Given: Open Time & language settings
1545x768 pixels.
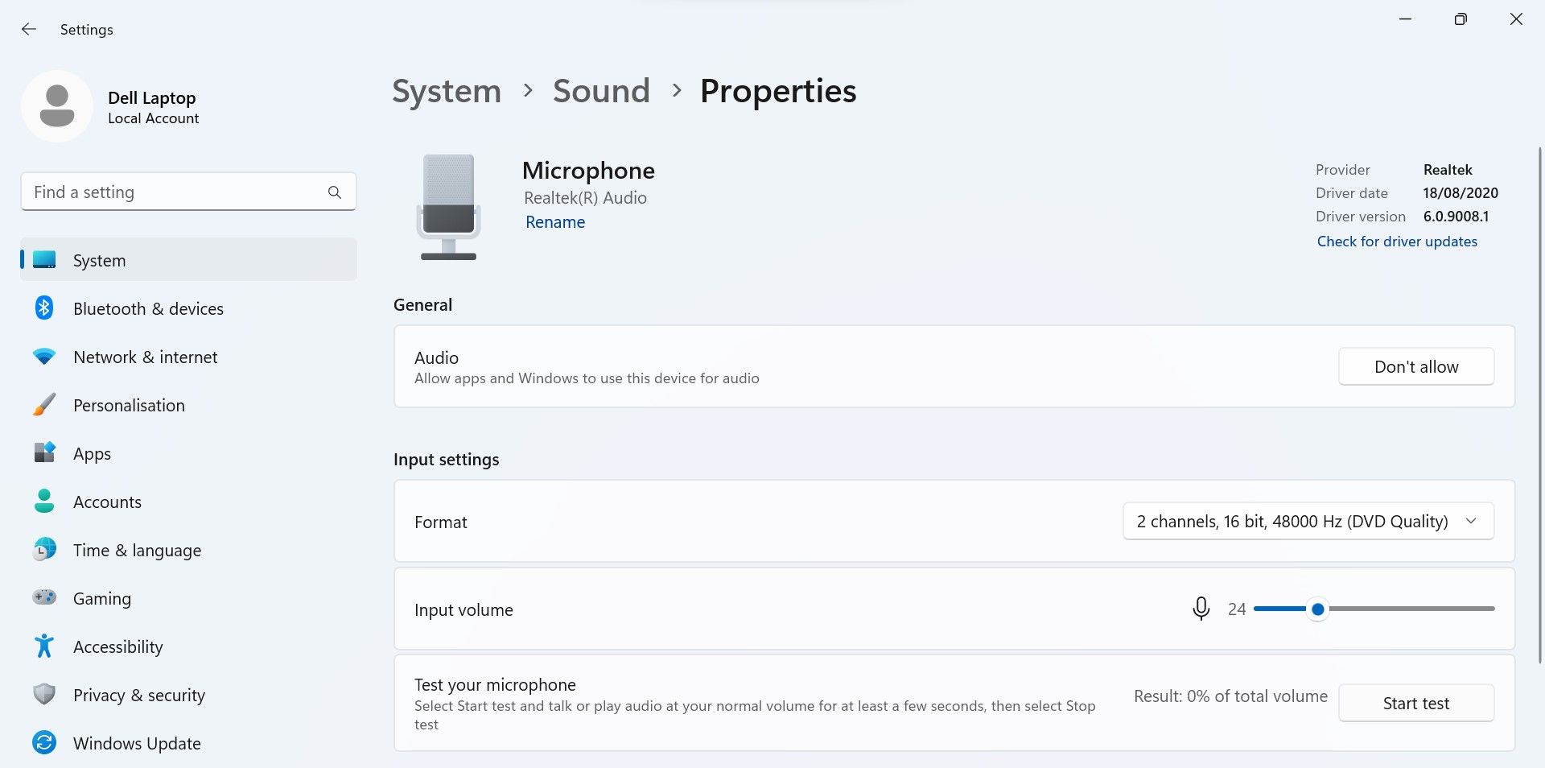Looking at the screenshot, I should pos(137,550).
